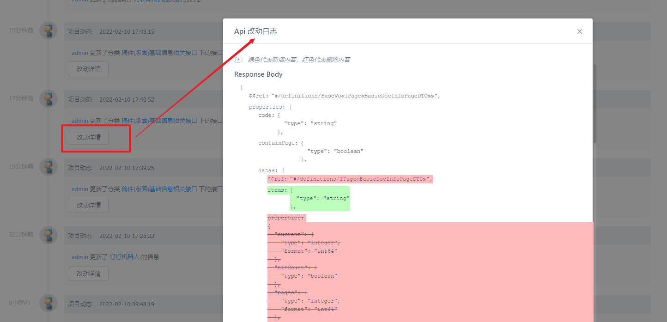Open the user avatar beside 8小时前
The height and width of the screenshot is (322, 667).
click(x=49, y=303)
